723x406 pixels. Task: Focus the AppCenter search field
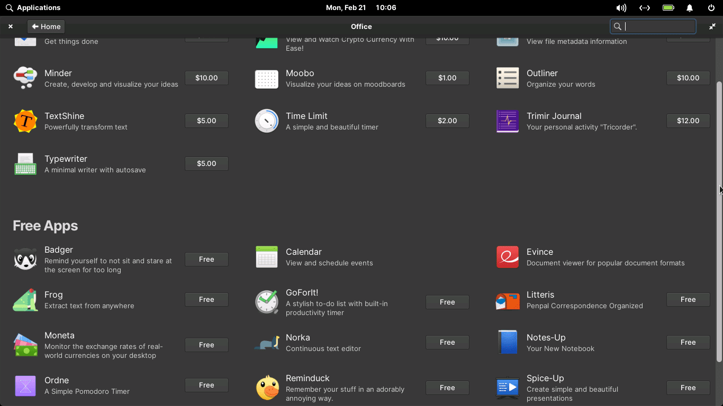coord(653,26)
